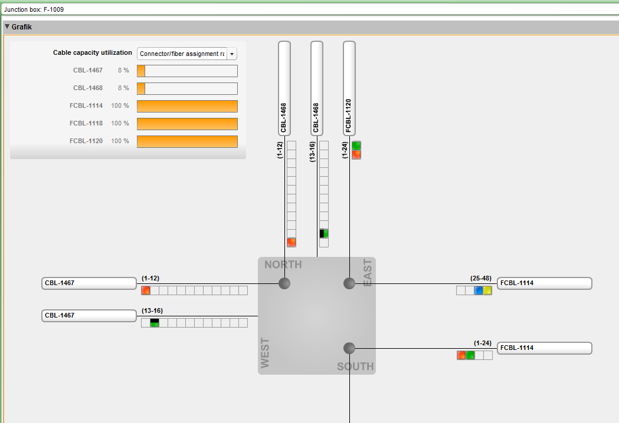This screenshot has height=423, width=619.
Task: Click the Junction box F-1009 title field
Action: [309, 10]
